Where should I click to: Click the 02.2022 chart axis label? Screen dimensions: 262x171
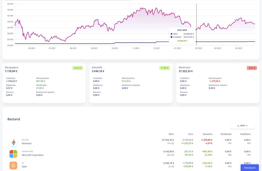(198, 48)
